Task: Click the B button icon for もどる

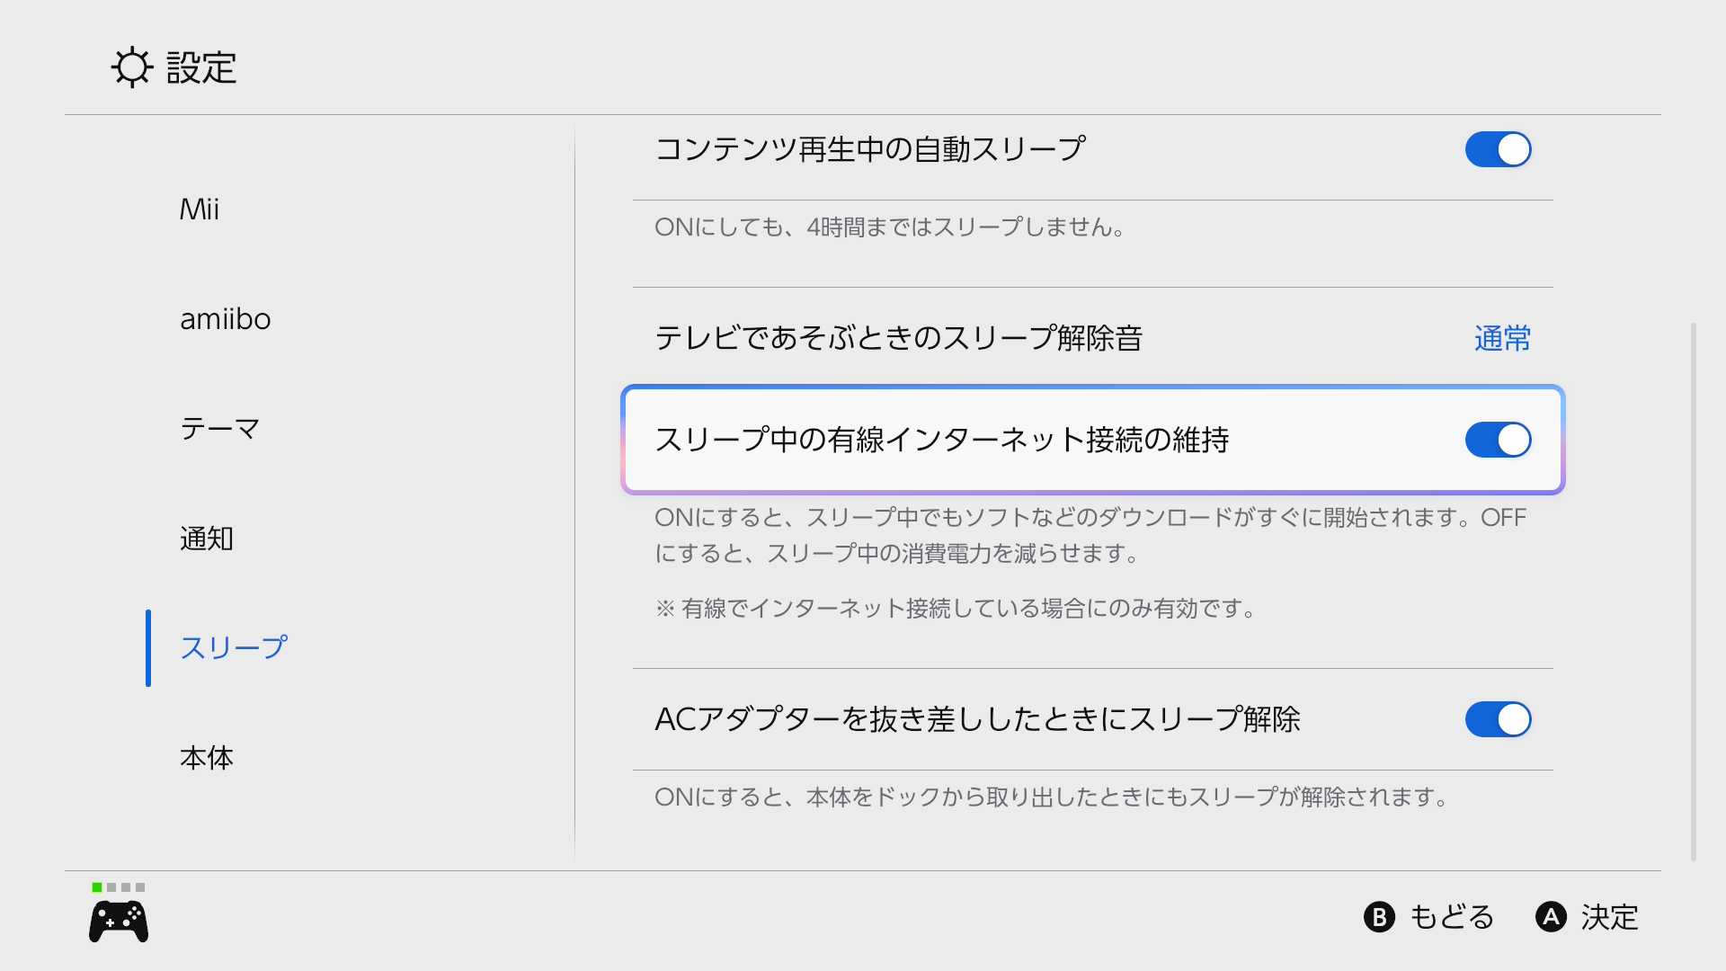Action: click(x=1379, y=917)
